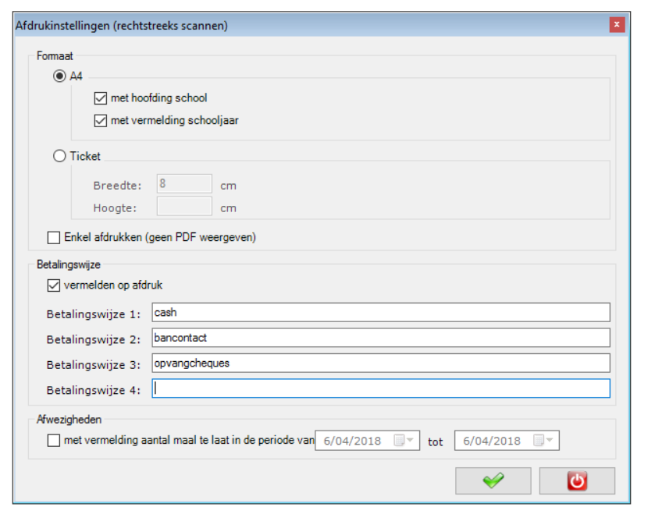Viewport: 655px width, 514px height.
Task: Click the Betalingswijze 2 field containing bancontact
Action: [380, 338]
